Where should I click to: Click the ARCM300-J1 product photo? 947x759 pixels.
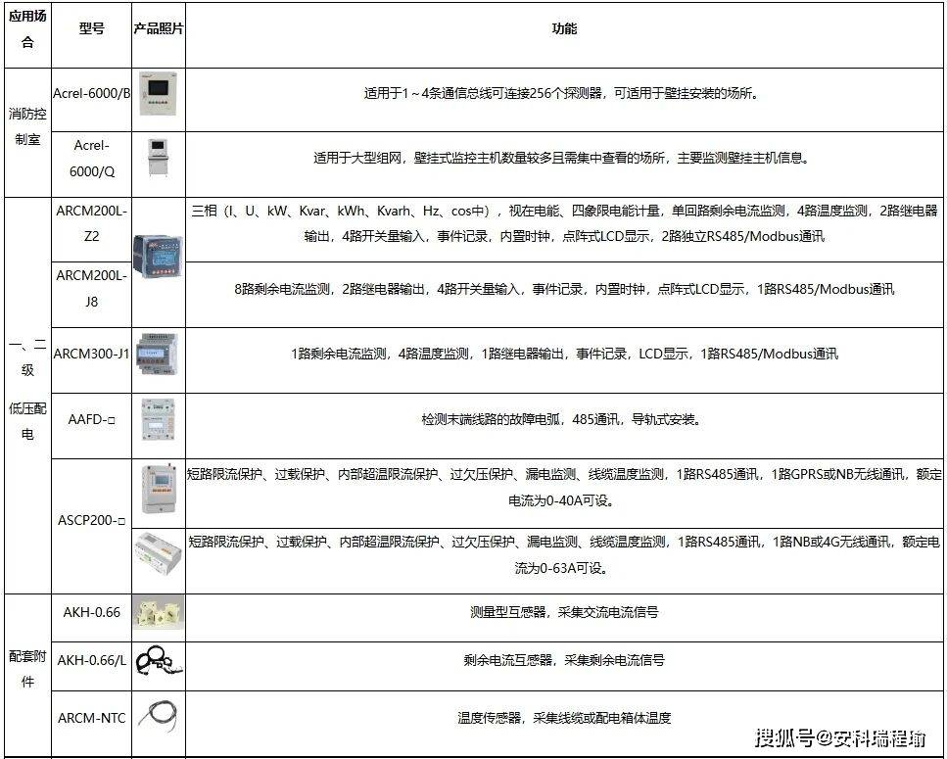(158, 354)
